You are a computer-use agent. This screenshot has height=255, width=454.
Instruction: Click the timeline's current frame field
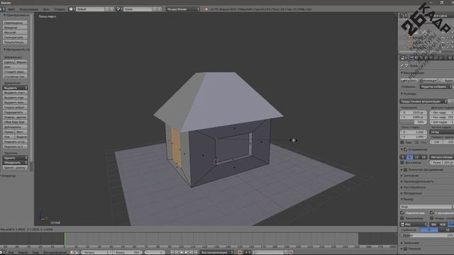[155, 252]
